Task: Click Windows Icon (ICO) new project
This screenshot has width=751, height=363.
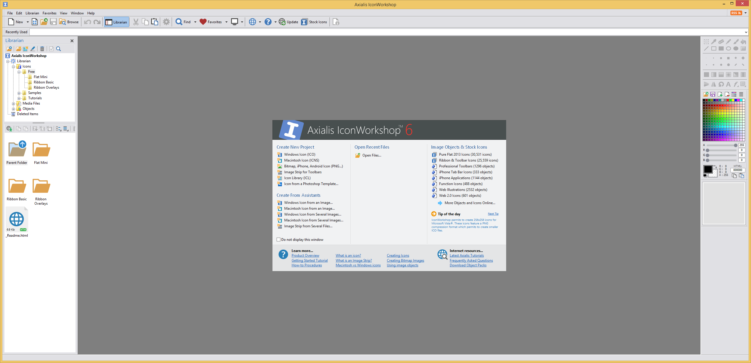Action: (x=300, y=154)
